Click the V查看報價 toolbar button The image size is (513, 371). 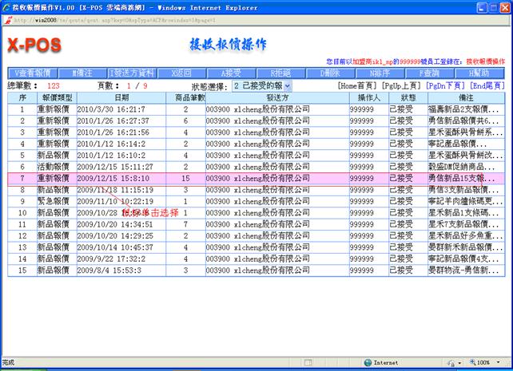[33, 73]
